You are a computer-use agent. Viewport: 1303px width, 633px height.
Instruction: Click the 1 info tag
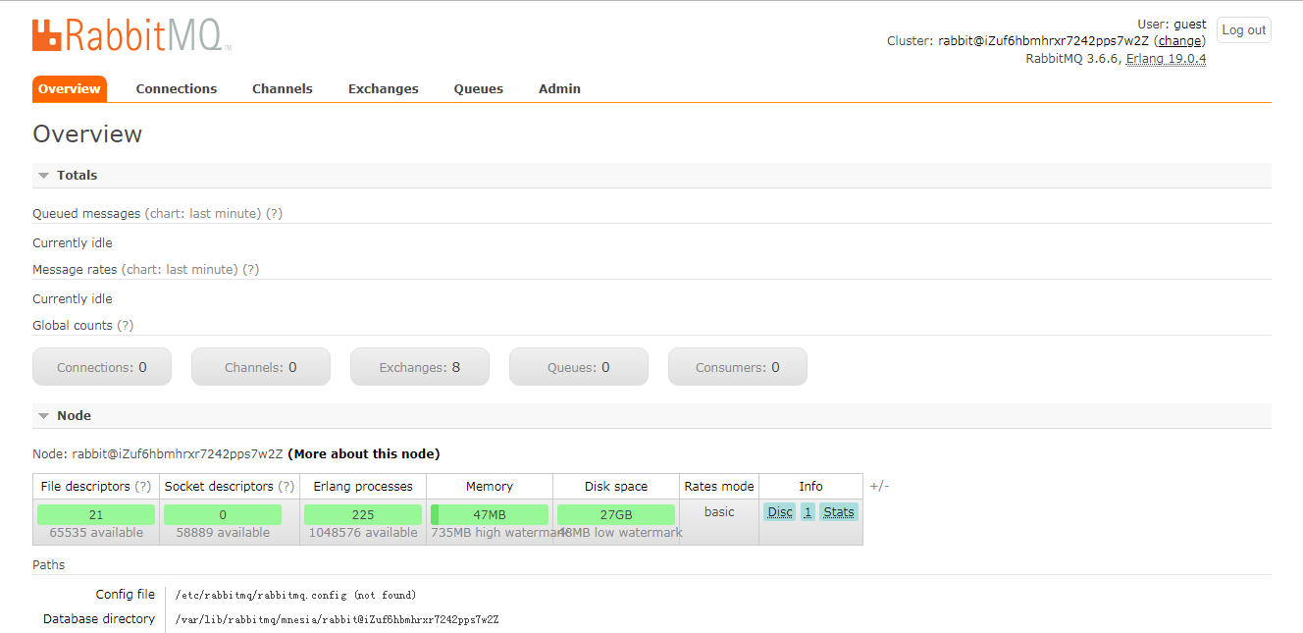808,512
